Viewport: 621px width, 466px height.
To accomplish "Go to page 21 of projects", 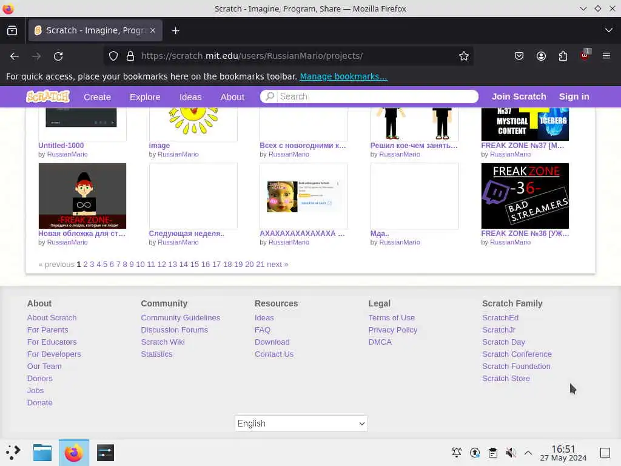I will 260,265.
